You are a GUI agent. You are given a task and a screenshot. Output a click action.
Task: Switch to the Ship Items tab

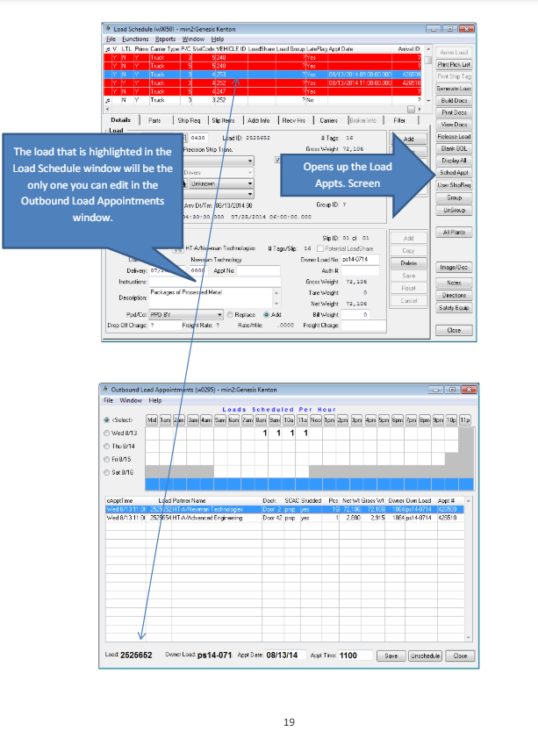click(x=223, y=120)
